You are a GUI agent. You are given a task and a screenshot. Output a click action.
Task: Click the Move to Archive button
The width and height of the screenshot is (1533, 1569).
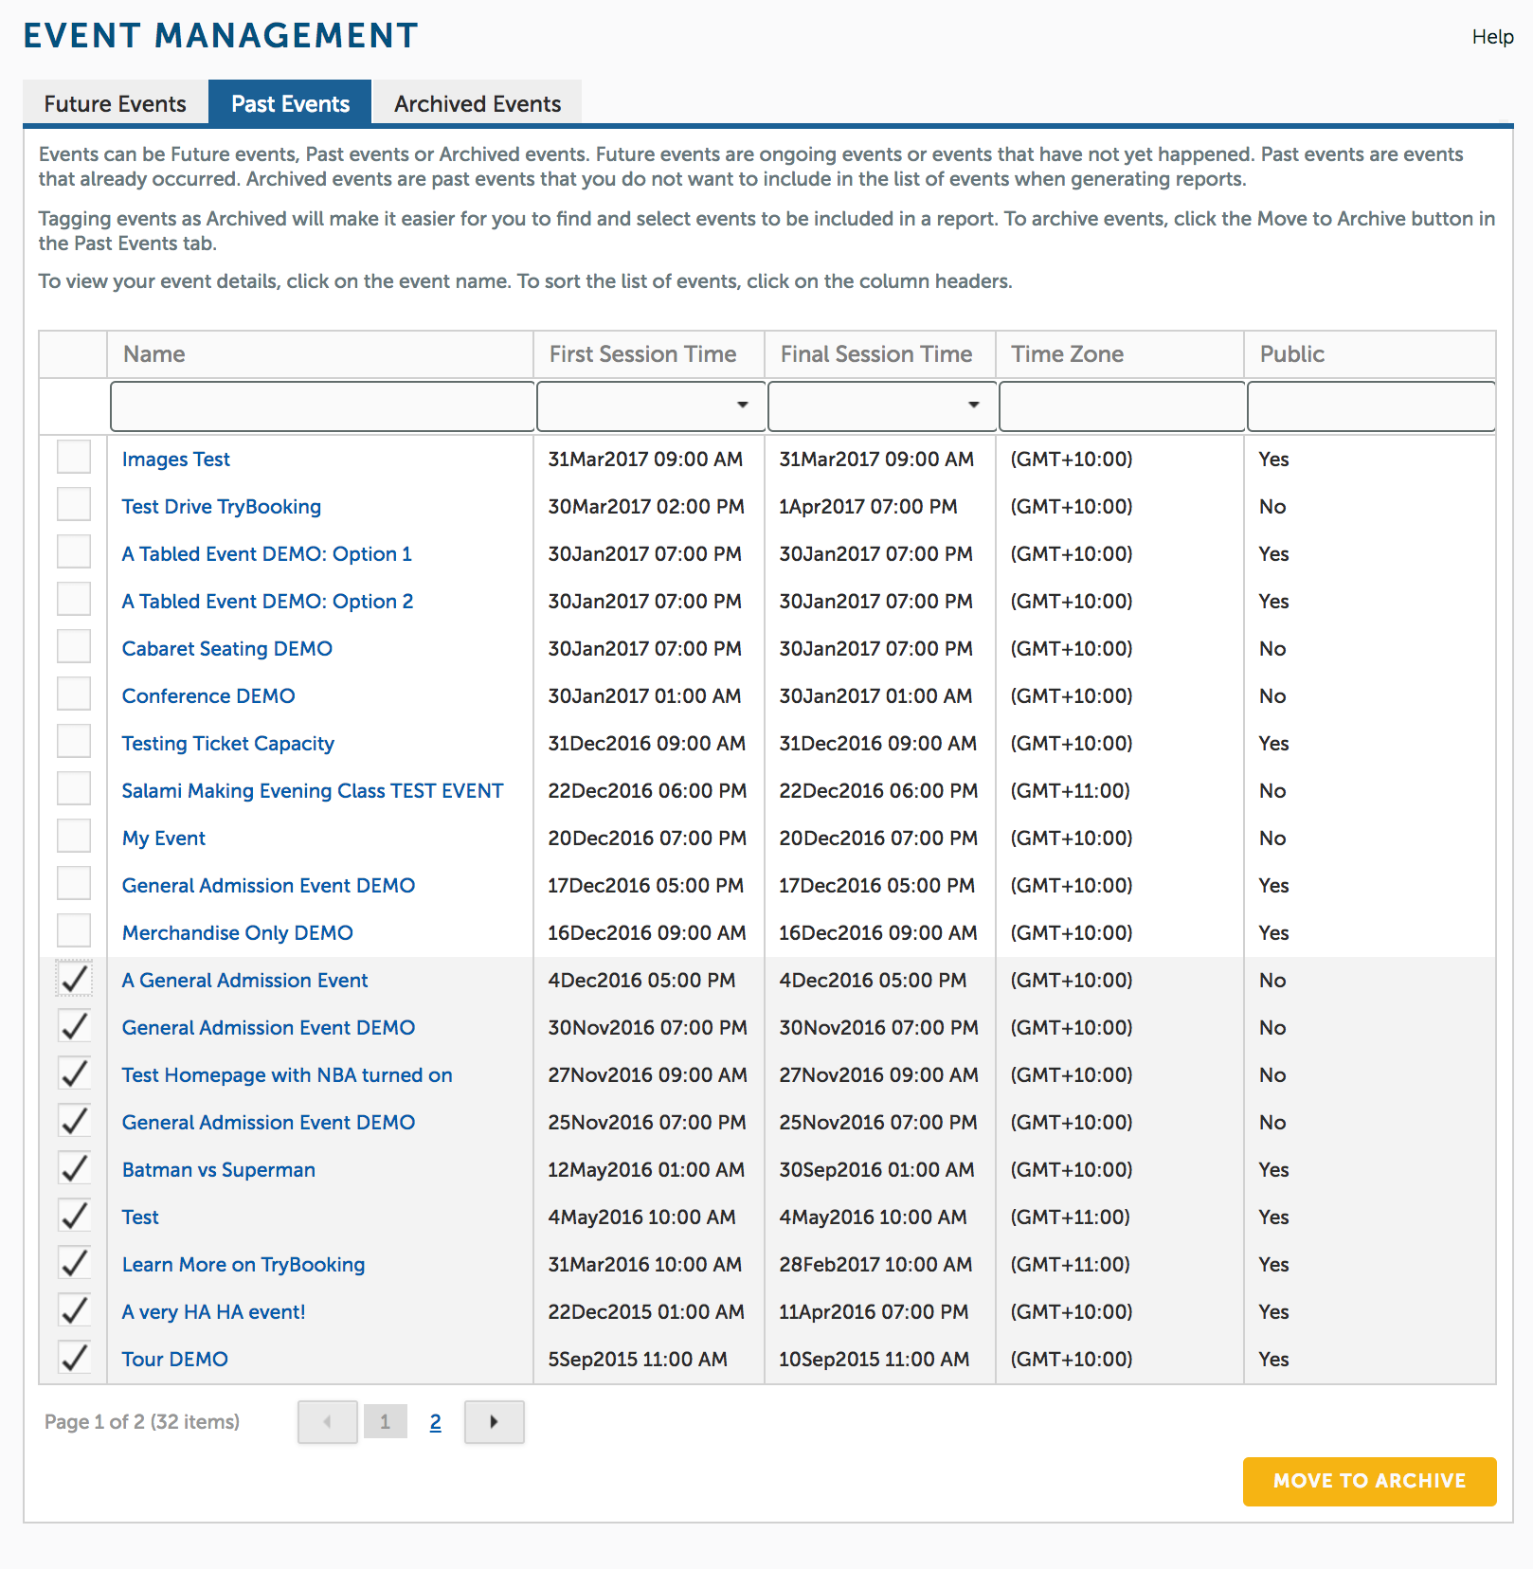pyautogui.click(x=1369, y=1481)
